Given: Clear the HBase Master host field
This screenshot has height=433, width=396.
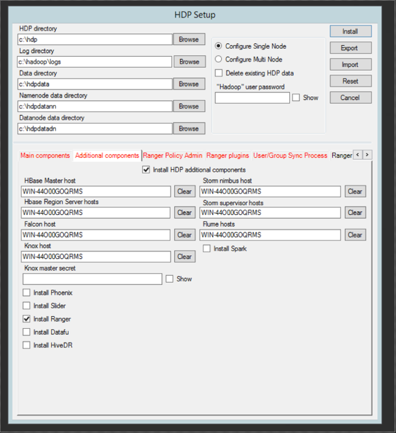Looking at the screenshot, I should 185,191.
